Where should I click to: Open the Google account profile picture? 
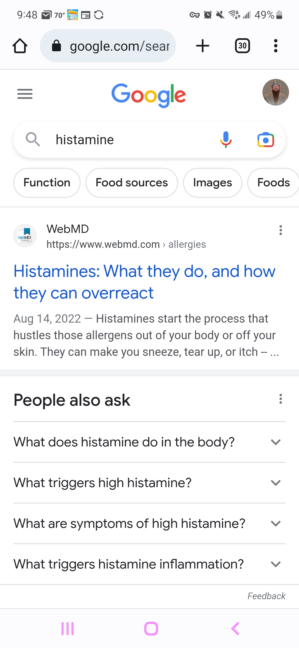pyautogui.click(x=276, y=92)
